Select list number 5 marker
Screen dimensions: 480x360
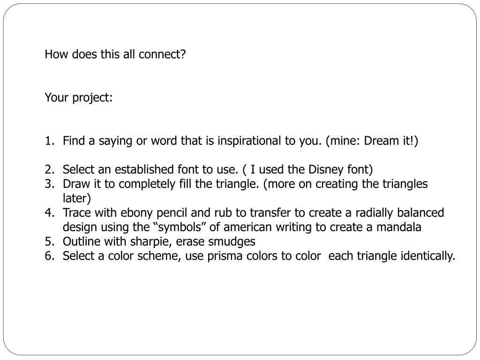tap(50, 241)
